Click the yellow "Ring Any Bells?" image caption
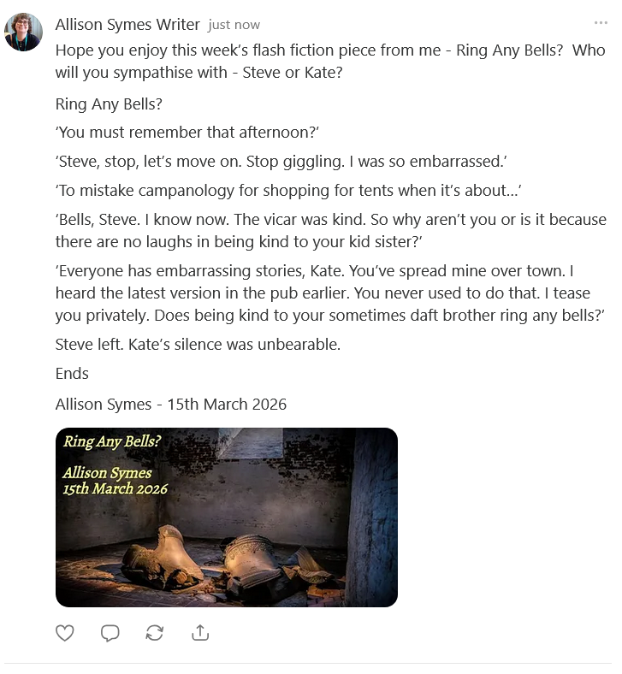Viewport: 622px width, 674px height. (x=112, y=442)
